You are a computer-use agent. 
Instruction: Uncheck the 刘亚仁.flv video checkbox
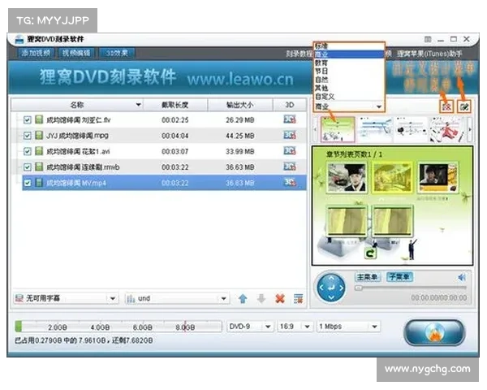[28, 119]
